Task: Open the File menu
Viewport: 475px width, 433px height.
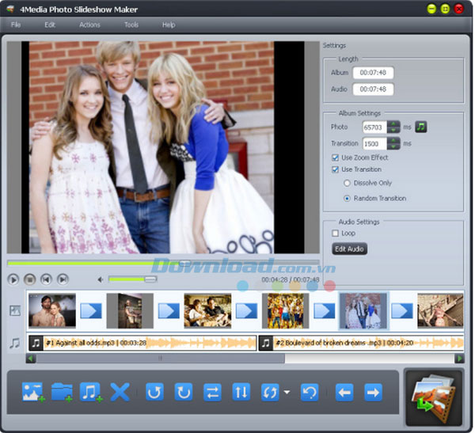Action: tap(16, 25)
